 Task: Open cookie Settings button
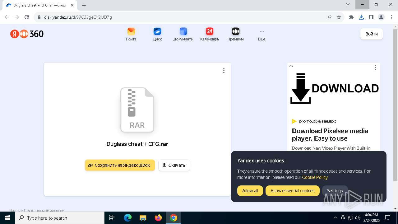pos(335,191)
